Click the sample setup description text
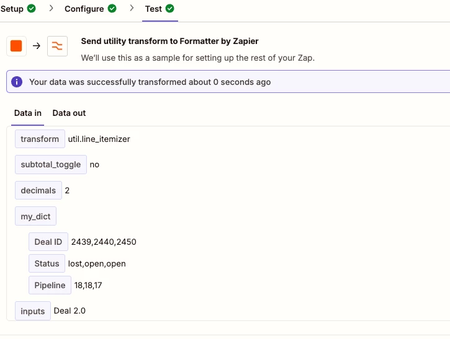Image resolution: width=450 pixels, height=339 pixels. (x=198, y=58)
